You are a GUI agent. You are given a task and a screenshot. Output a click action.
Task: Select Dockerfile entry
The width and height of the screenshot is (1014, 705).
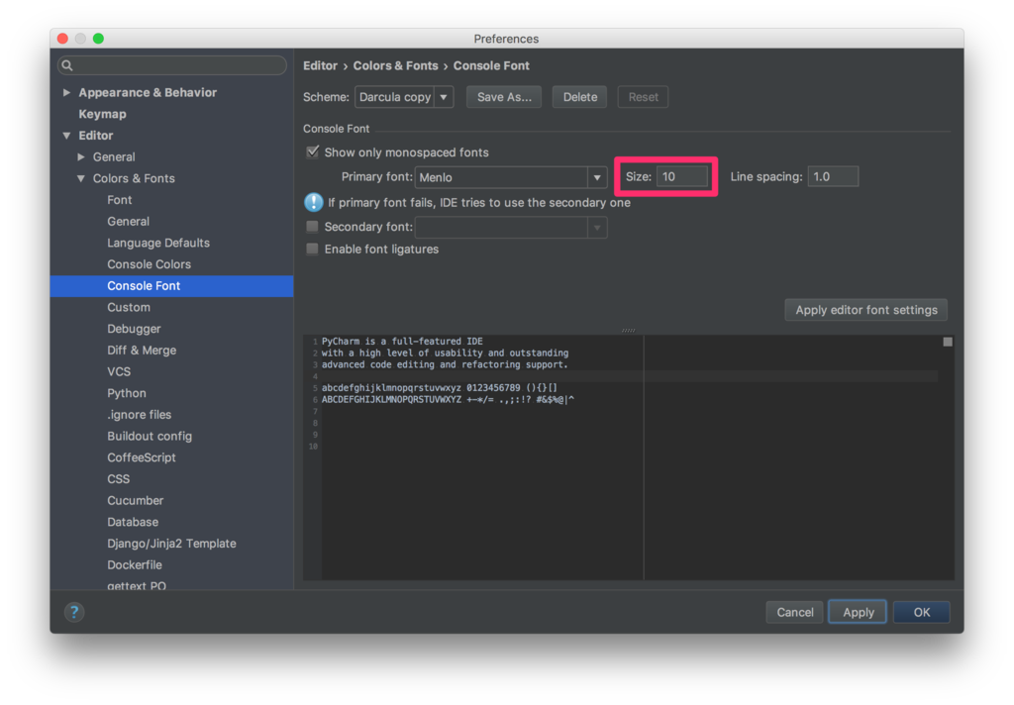coord(135,564)
